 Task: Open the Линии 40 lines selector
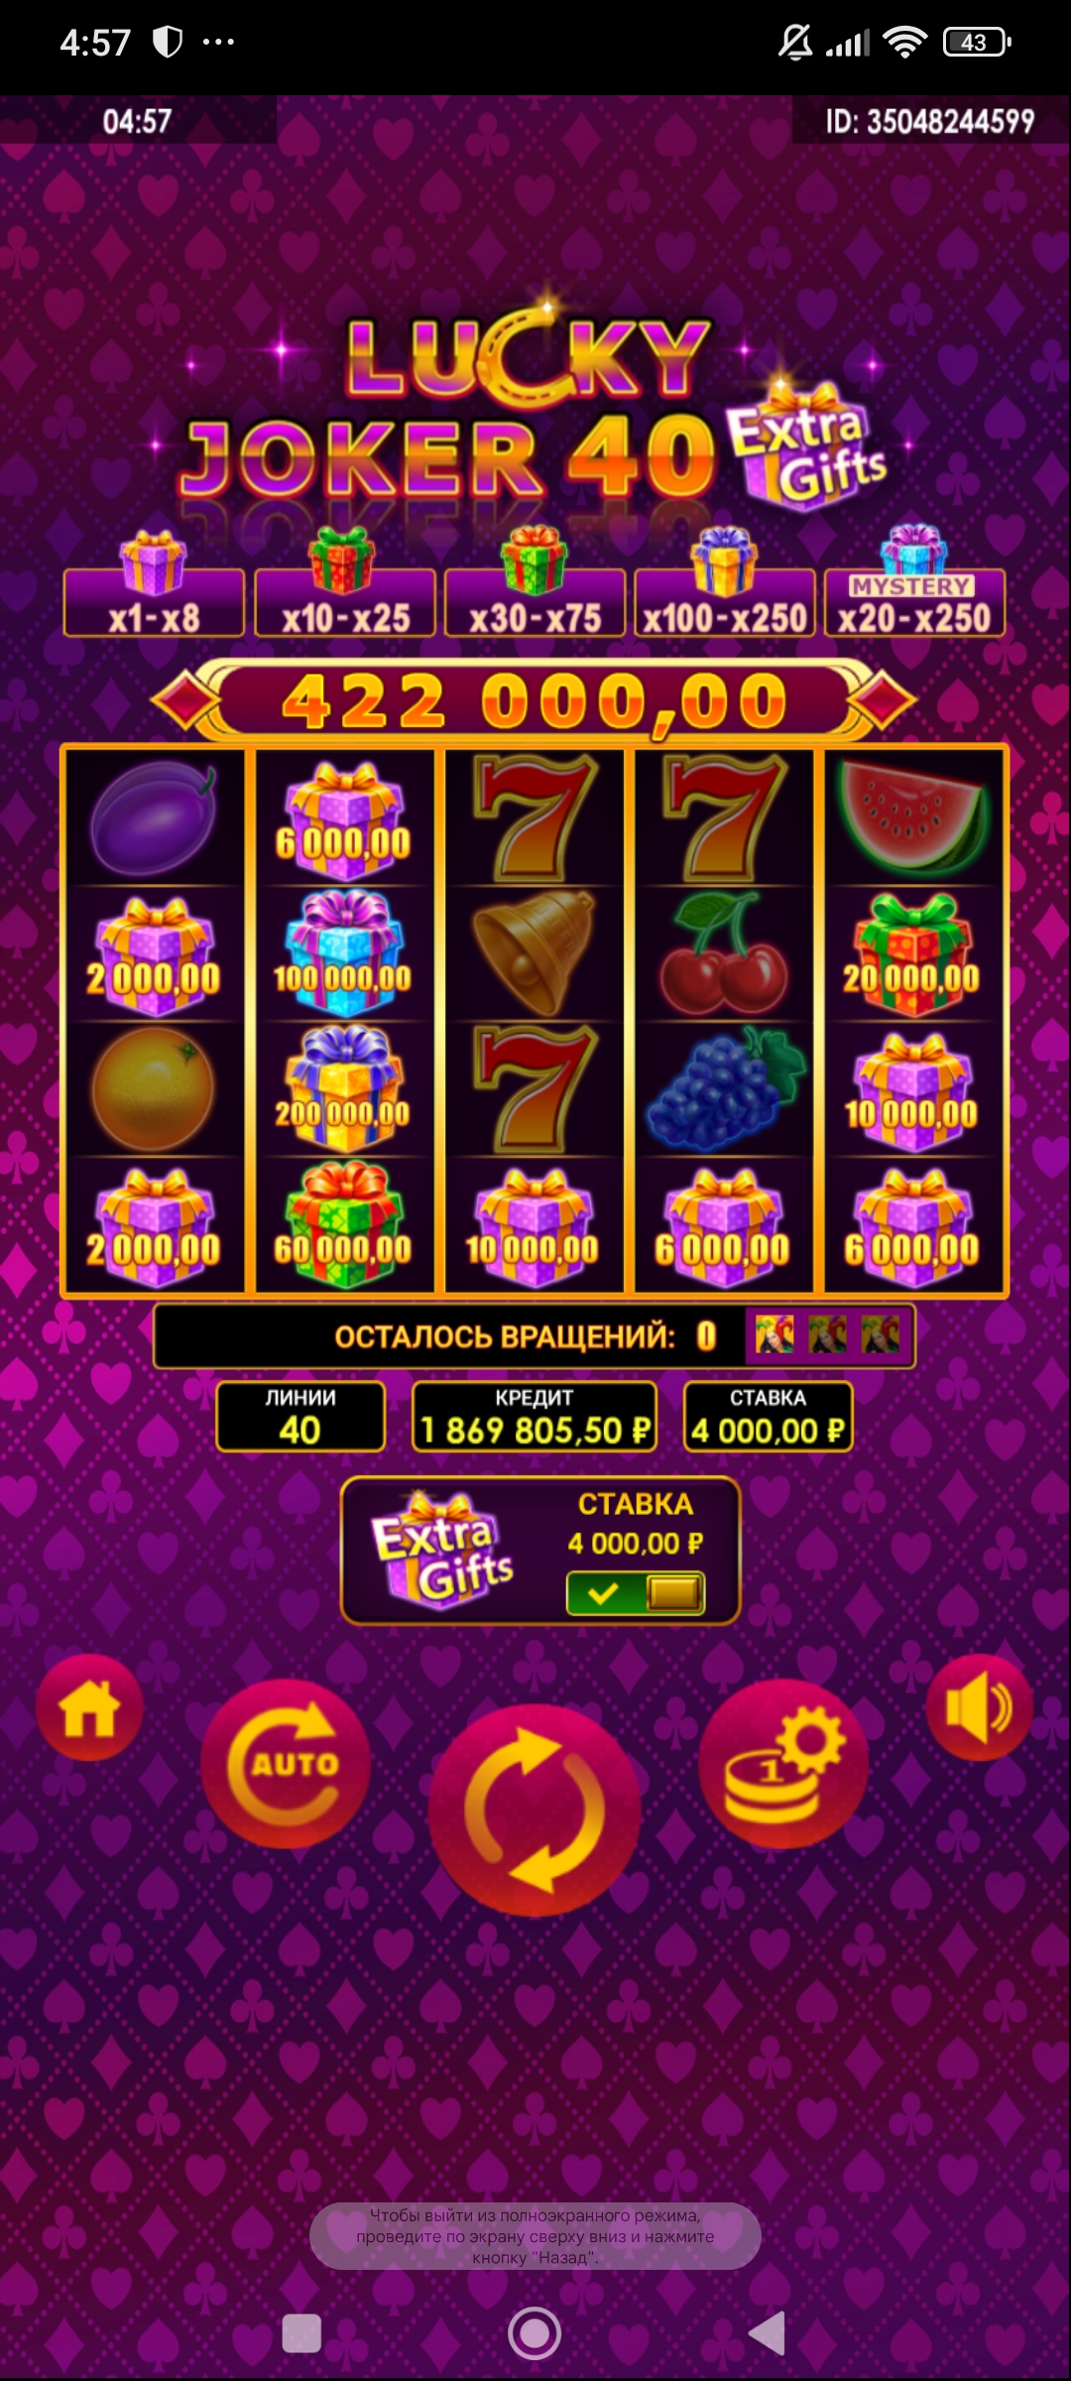(300, 1417)
